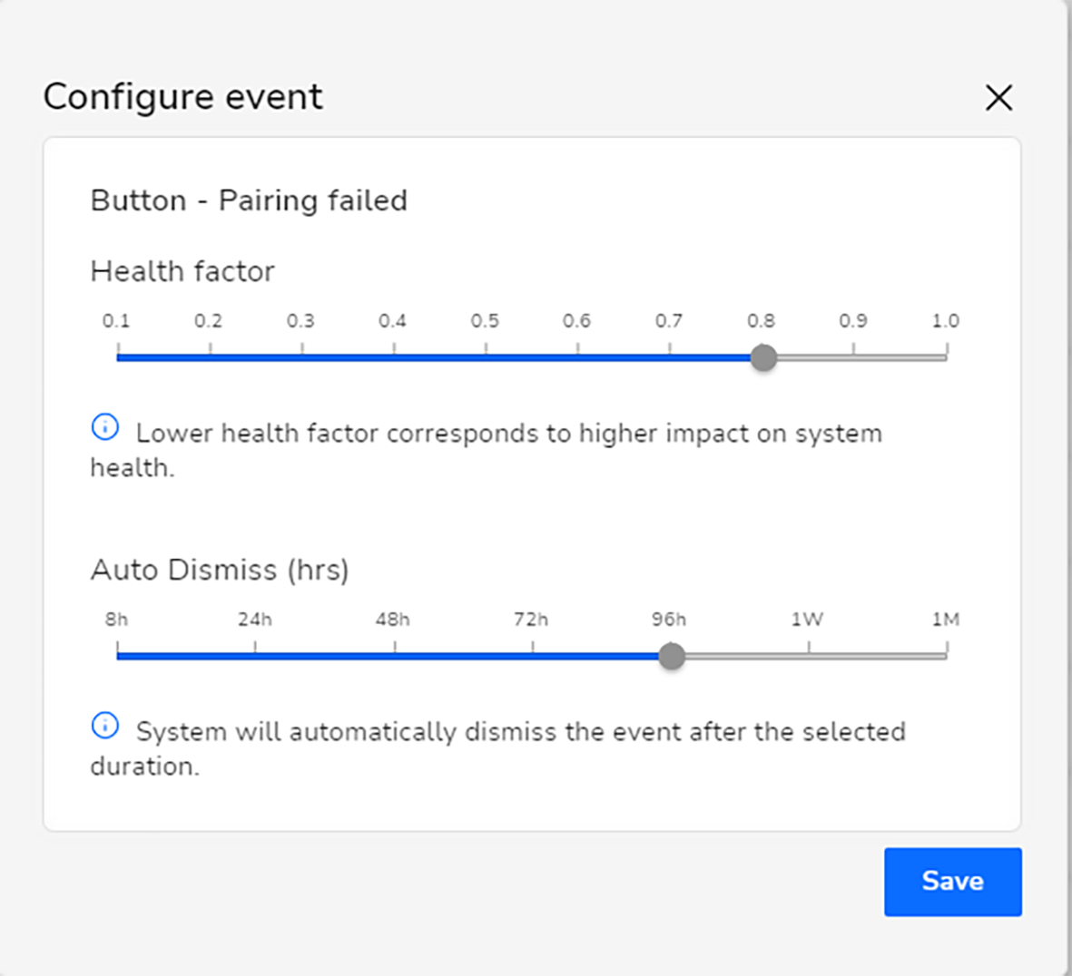Set Auto Dismiss to 1W
This screenshot has height=976, width=1072.
pyautogui.click(x=809, y=656)
